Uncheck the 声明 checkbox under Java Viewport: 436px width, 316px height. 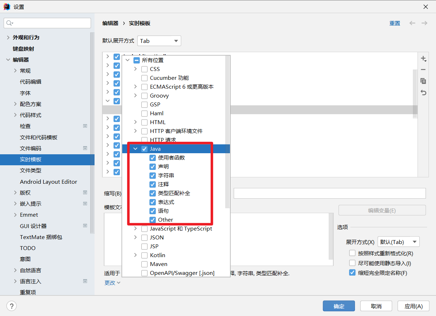click(x=152, y=167)
